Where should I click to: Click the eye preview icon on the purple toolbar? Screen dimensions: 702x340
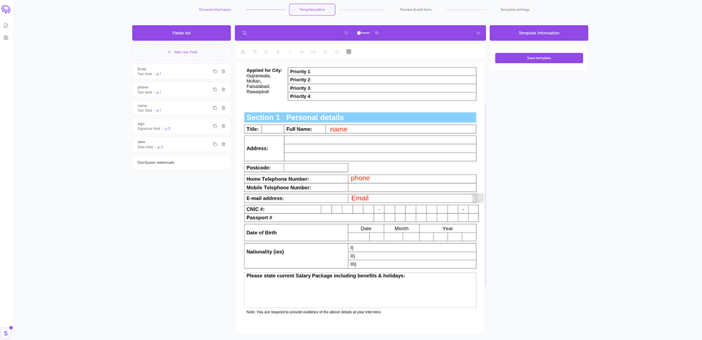tap(478, 33)
